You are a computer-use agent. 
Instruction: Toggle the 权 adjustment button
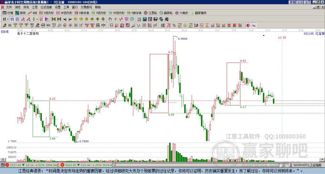pos(41,19)
